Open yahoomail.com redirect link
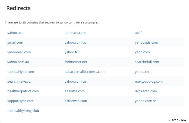 point(19,52)
